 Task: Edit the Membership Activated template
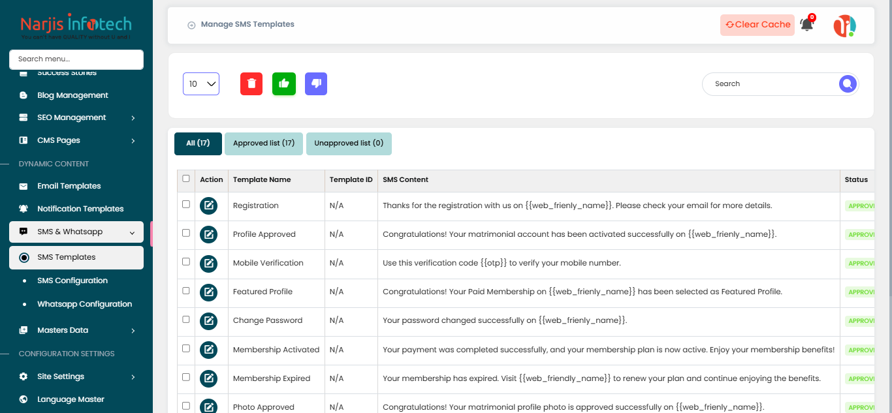[x=208, y=350]
